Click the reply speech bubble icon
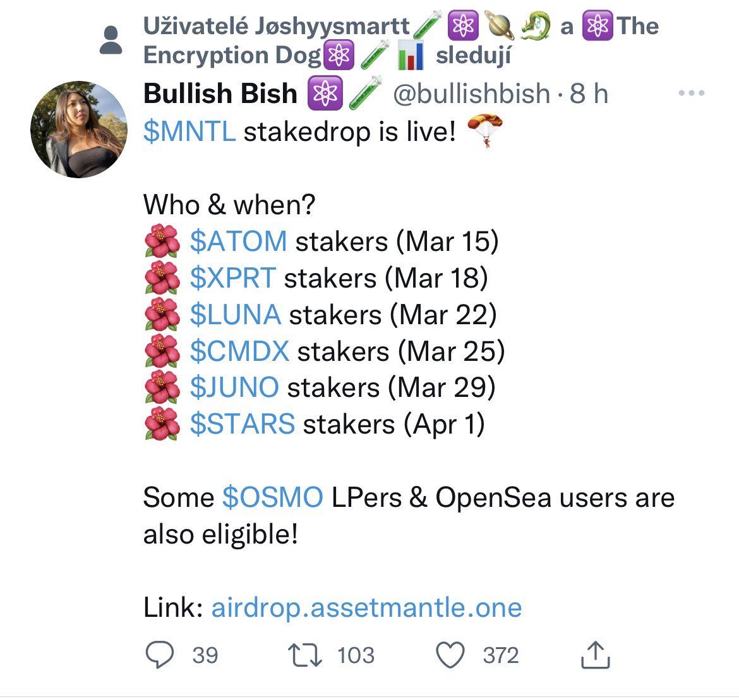The width and height of the screenshot is (739, 699). click(160, 655)
